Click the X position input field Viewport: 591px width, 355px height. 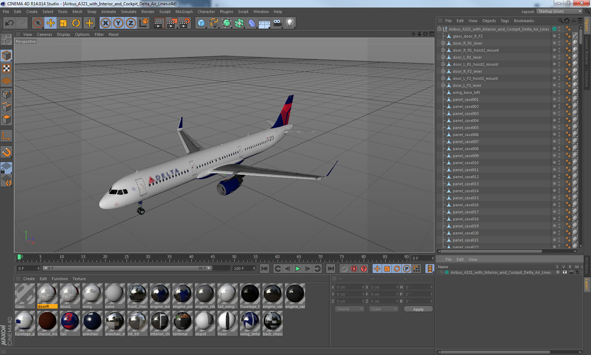(349, 287)
